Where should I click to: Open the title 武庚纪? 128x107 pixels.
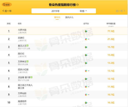click(21, 38)
